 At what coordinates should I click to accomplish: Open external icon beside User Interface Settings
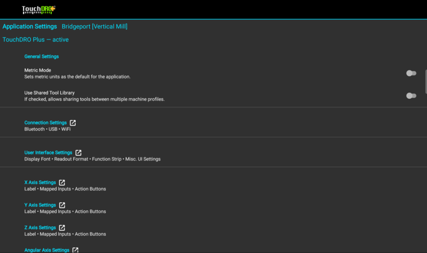click(x=78, y=153)
